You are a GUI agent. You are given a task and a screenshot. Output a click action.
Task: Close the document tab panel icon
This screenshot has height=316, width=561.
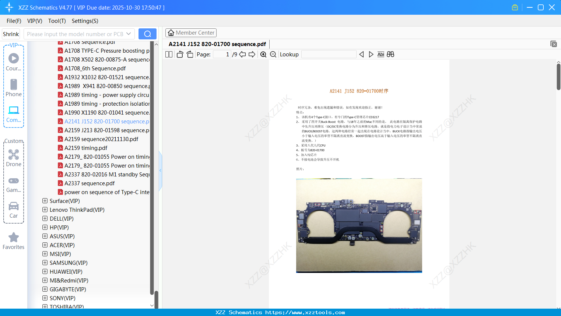554,44
